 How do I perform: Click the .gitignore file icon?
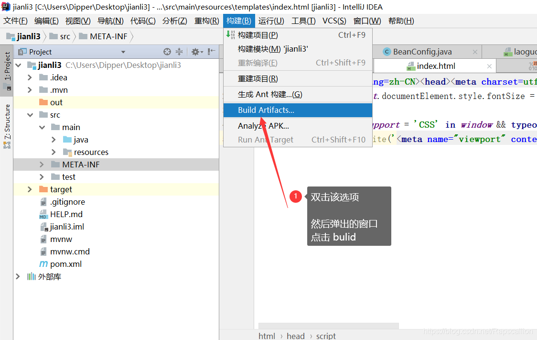43,202
